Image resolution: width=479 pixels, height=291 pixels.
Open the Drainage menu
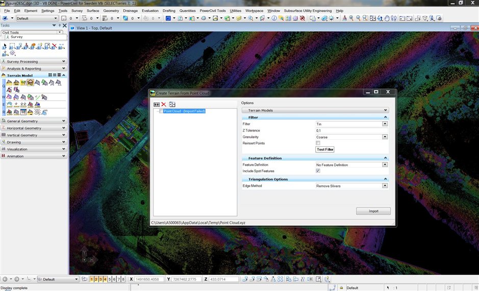(x=130, y=11)
